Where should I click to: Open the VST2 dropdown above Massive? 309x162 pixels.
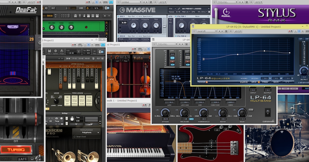point(163,2)
